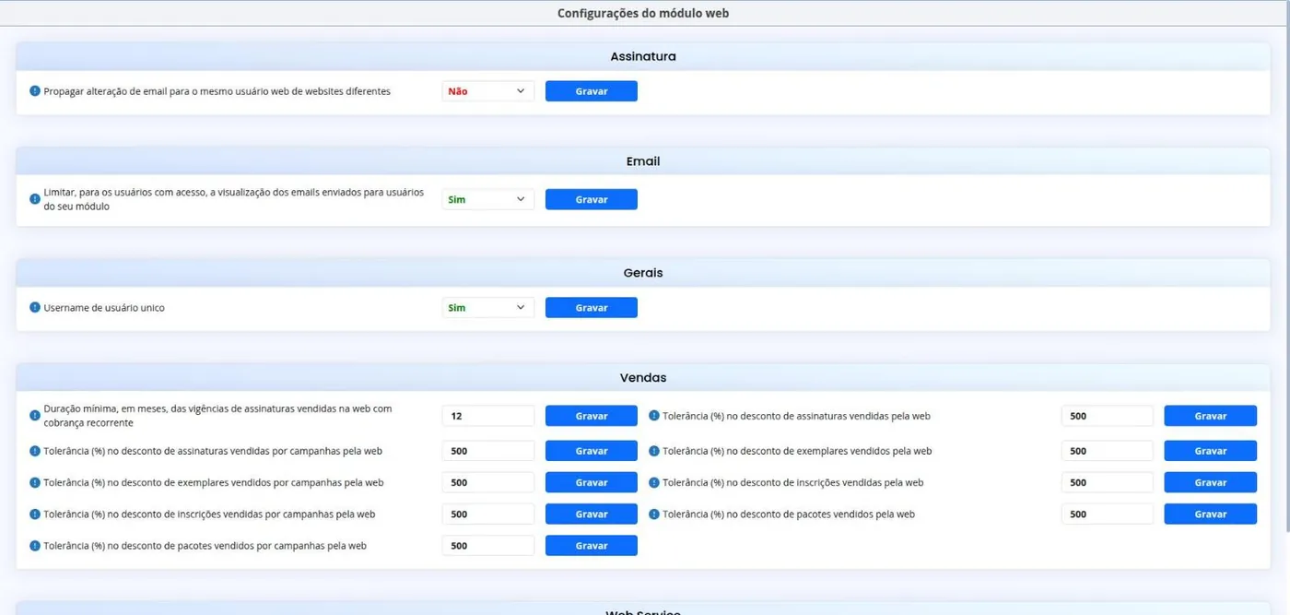This screenshot has width=1290, height=615.
Task: Click Gravar in the Email section
Action: 592,199
